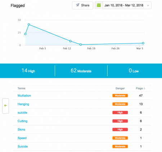Screen dimensions: 162x152
Task: Open the Cutting term link
Action: pyautogui.click(x=23, y=121)
